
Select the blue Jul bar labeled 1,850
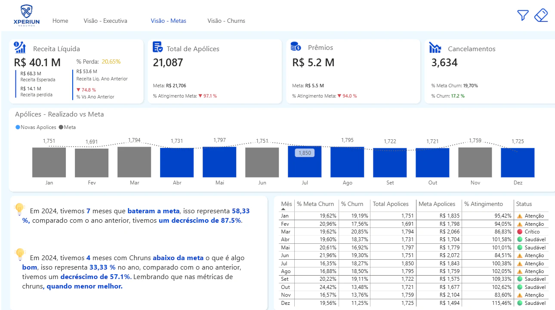(x=305, y=162)
